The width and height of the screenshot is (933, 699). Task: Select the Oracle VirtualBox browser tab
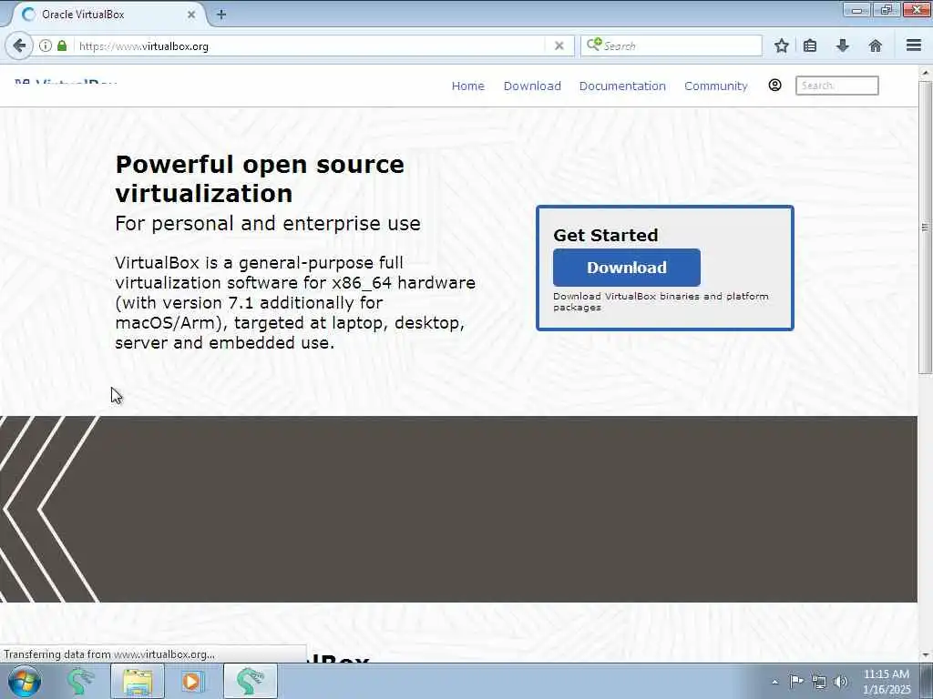[108, 15]
